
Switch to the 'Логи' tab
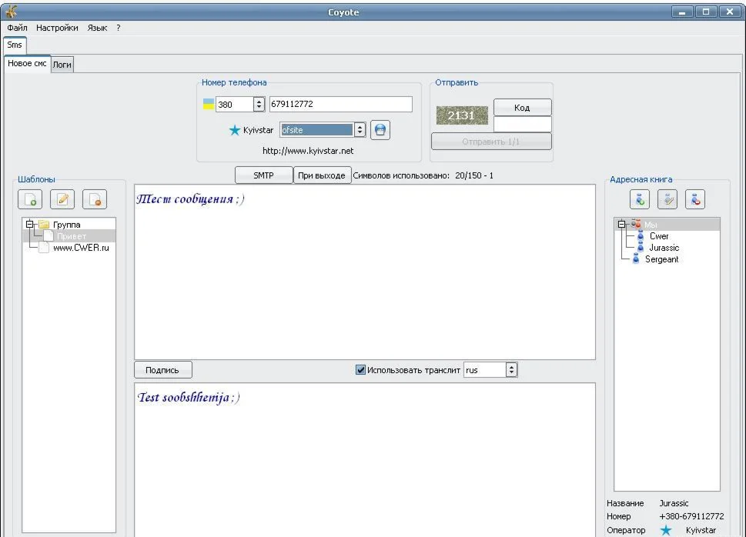62,65
